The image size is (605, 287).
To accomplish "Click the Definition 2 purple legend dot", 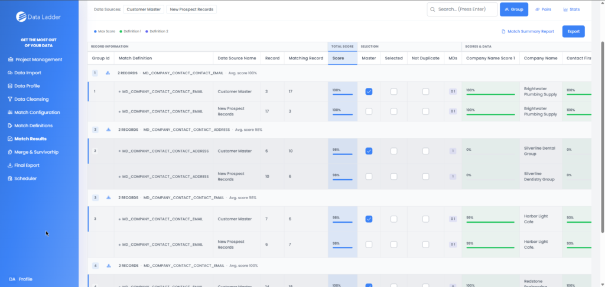I will 147,31.
